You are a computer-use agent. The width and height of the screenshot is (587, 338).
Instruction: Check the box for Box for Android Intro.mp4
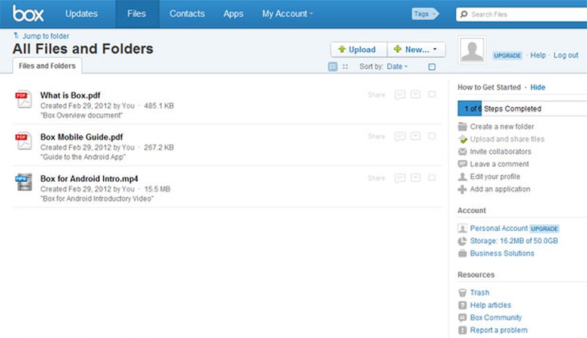432,177
